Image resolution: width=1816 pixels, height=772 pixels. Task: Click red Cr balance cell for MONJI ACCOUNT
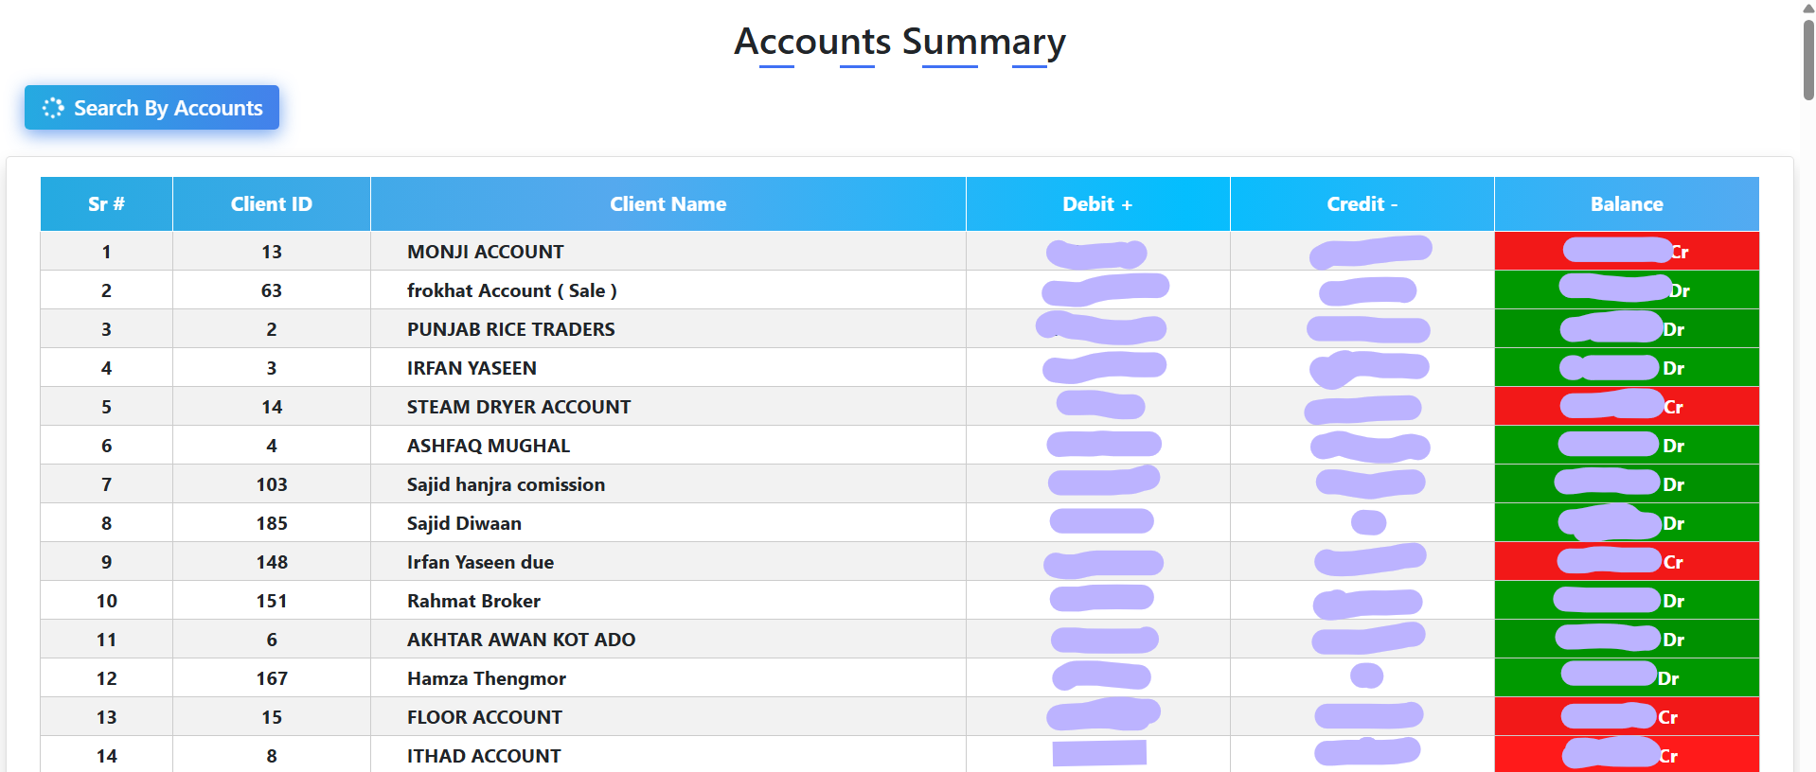[x=1627, y=251]
